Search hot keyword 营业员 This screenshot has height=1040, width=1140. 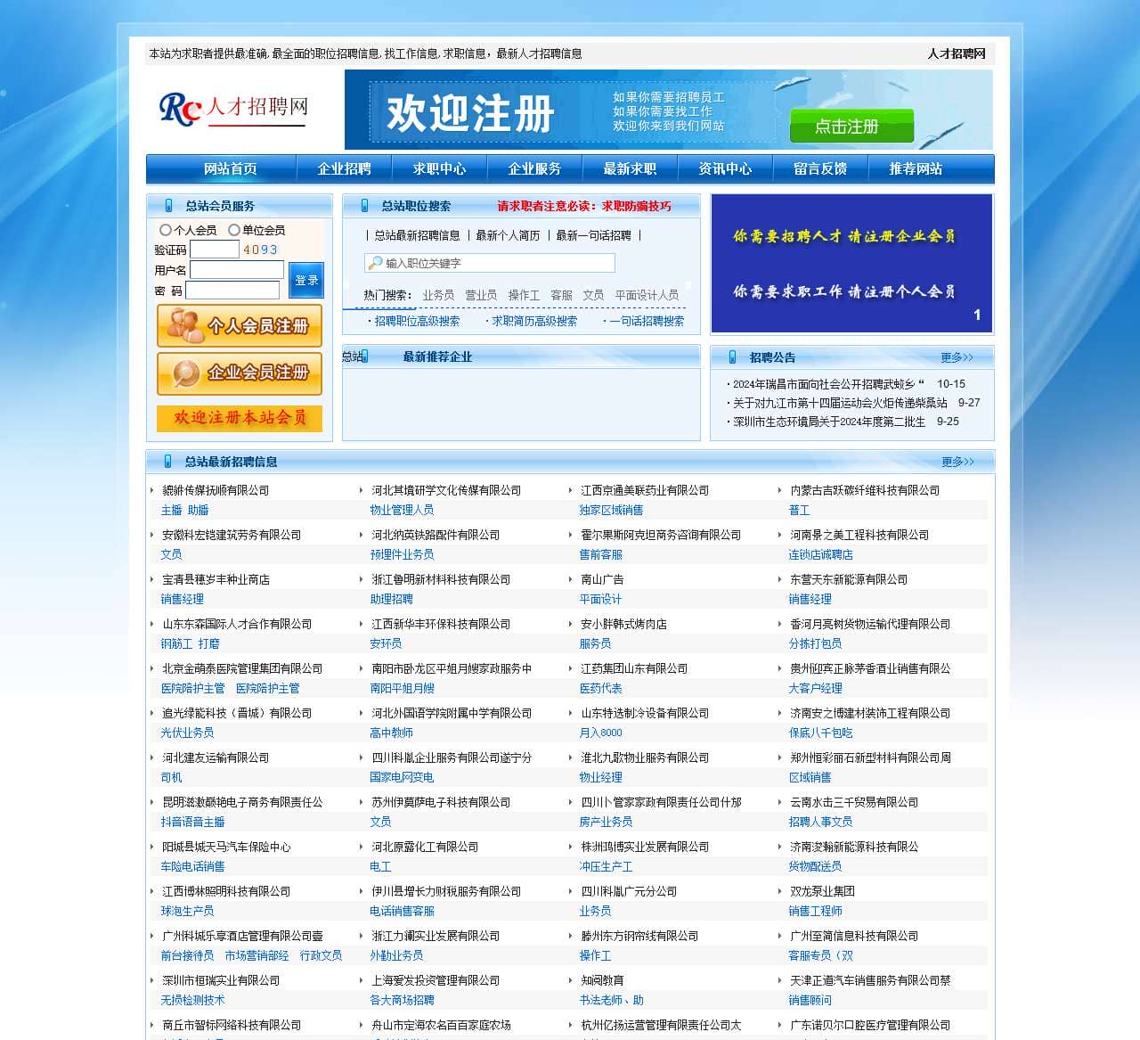[481, 295]
